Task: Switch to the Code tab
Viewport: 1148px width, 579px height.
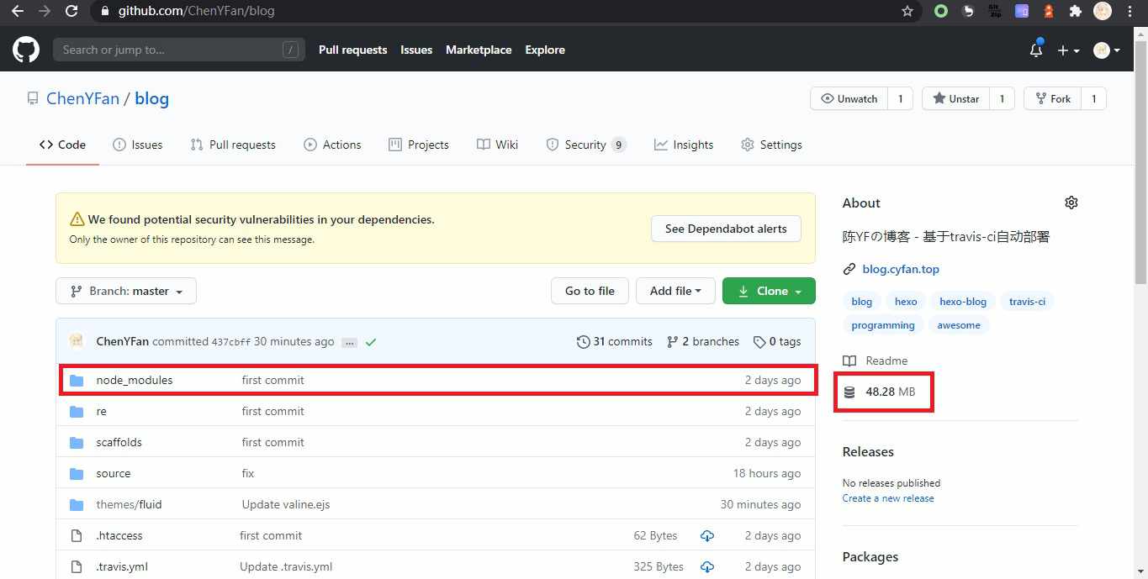Action: click(x=62, y=145)
